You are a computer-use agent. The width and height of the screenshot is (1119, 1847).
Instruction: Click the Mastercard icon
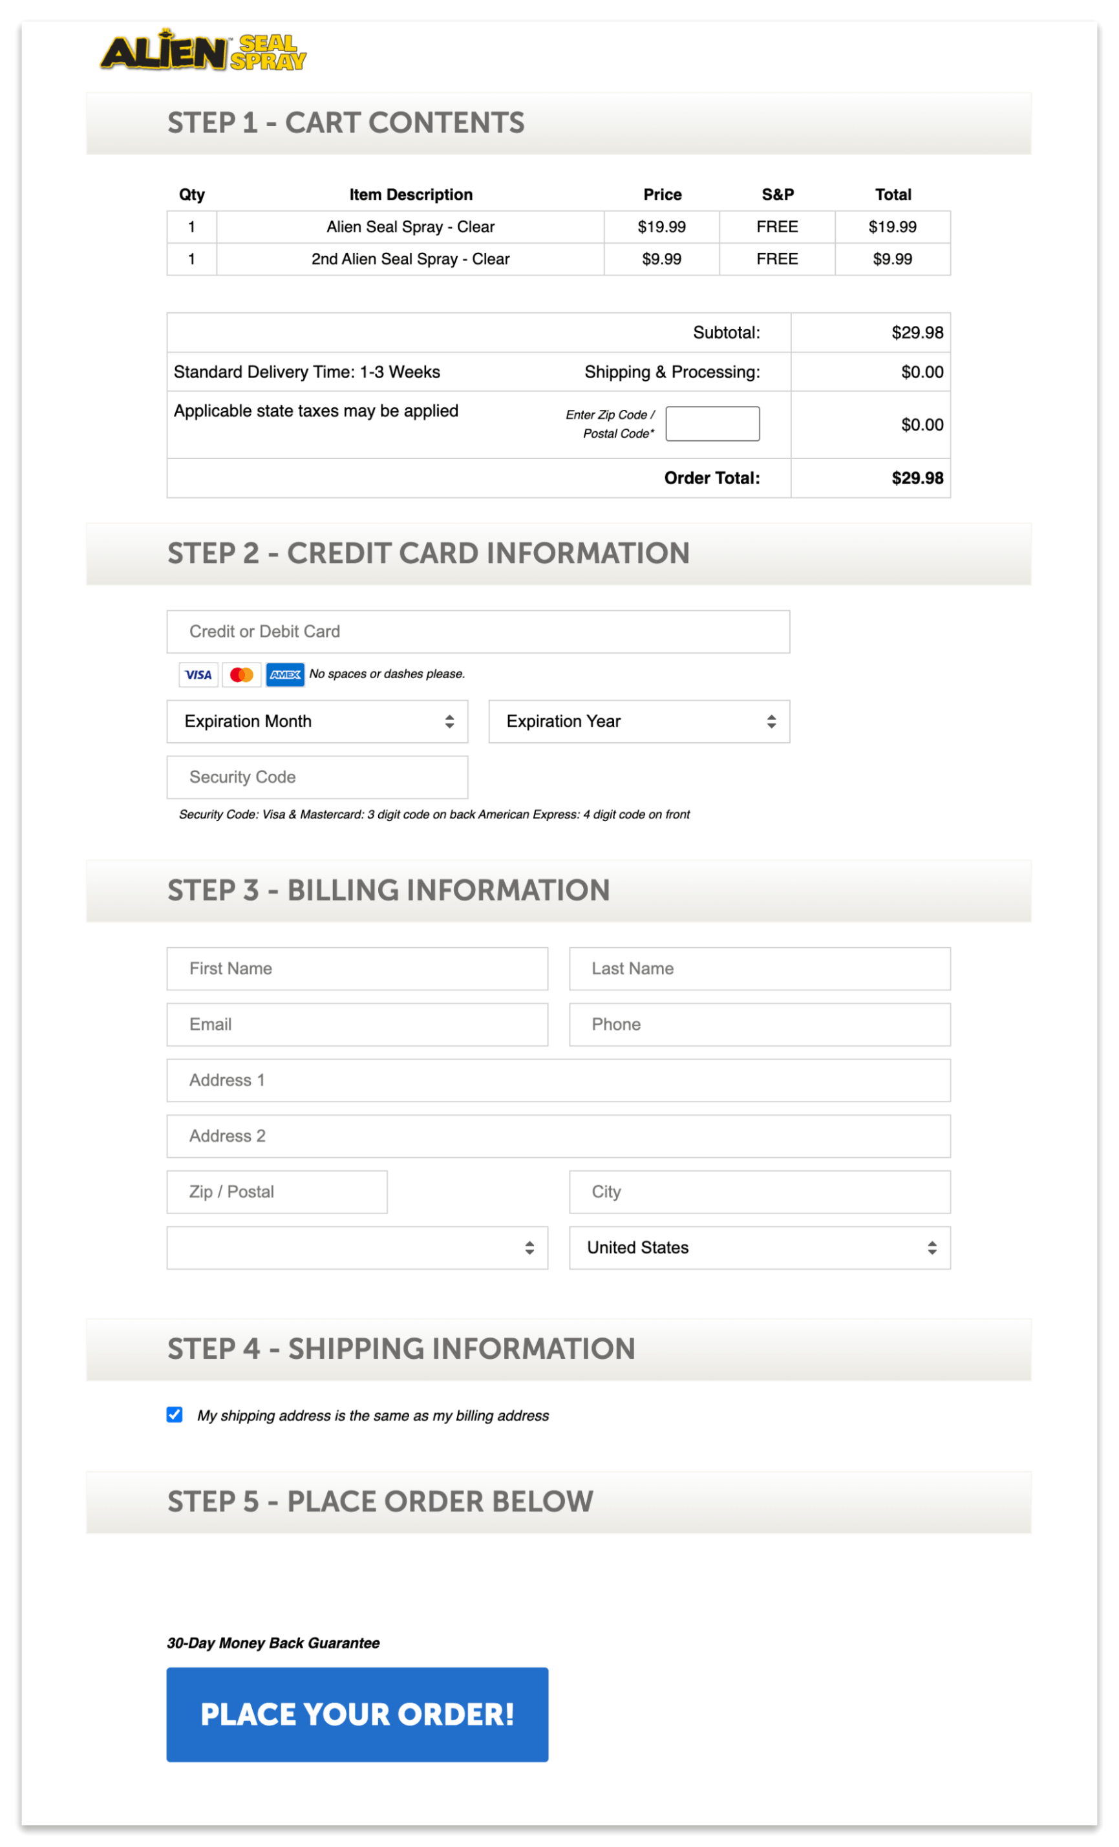240,675
